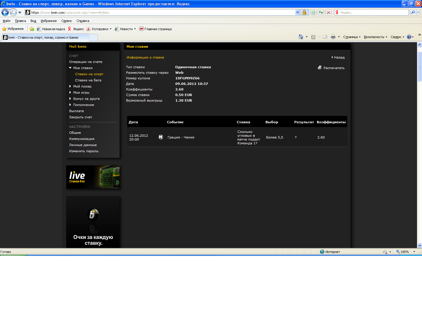Open the address bar history dropdown
The image size is (422, 332).
[297, 12]
